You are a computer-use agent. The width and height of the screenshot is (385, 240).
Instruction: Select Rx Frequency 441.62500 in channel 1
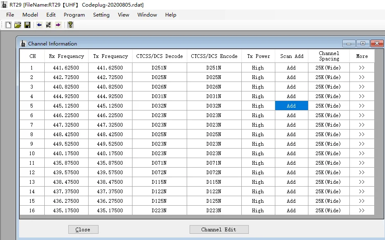66,68
